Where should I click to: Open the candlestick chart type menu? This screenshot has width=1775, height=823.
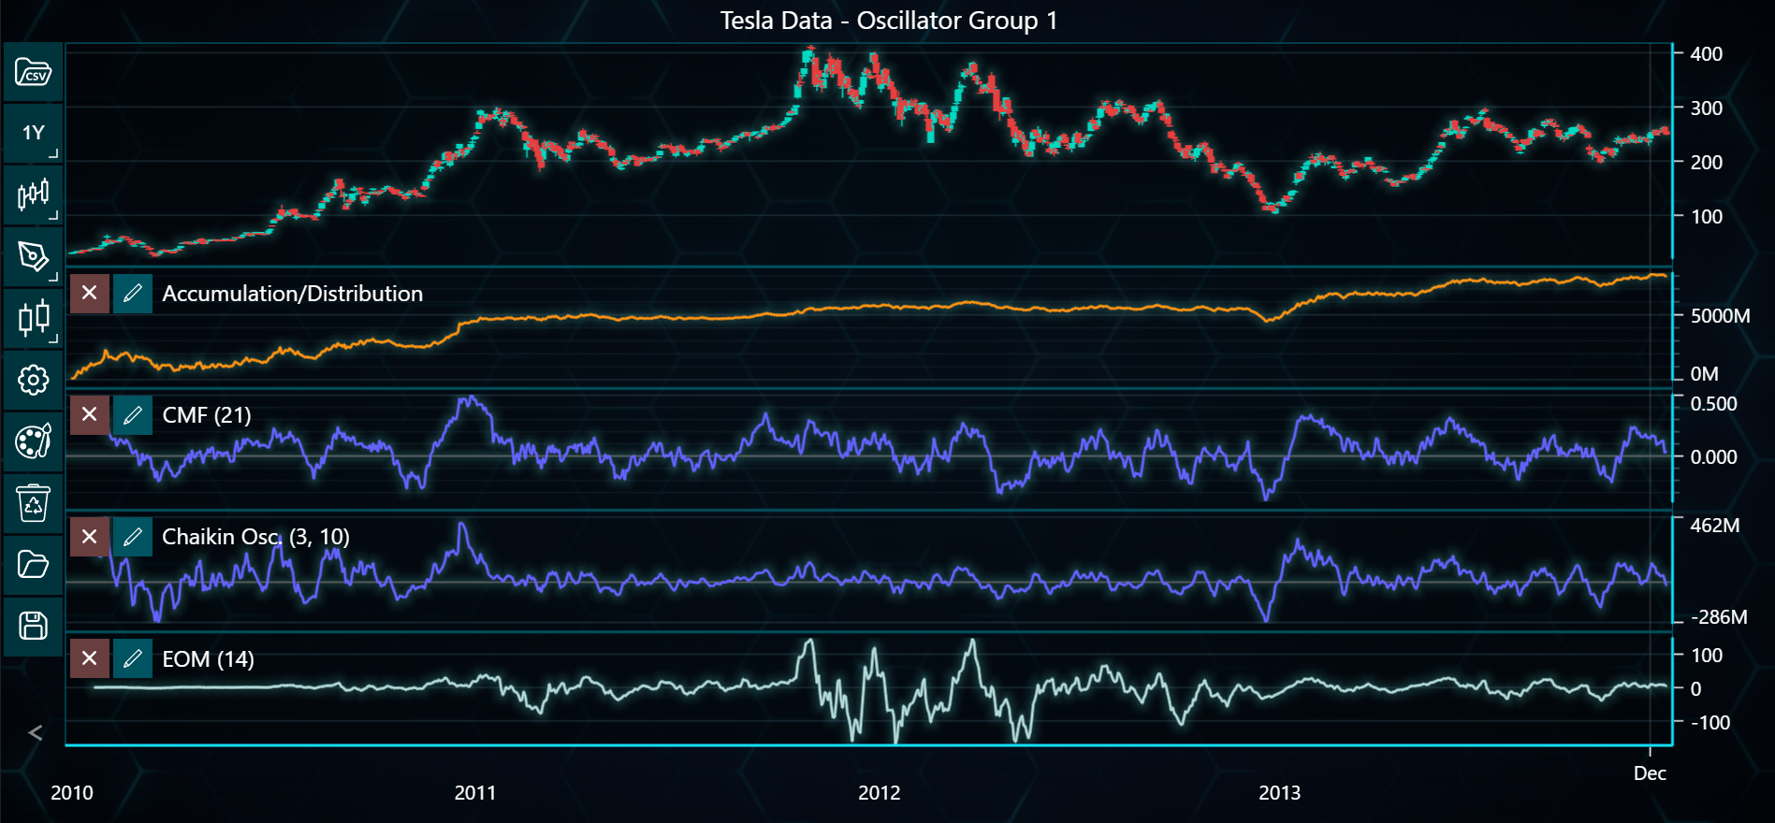click(x=34, y=195)
